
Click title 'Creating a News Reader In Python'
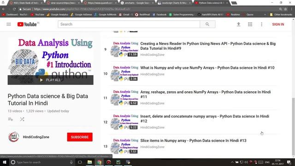click(208, 46)
